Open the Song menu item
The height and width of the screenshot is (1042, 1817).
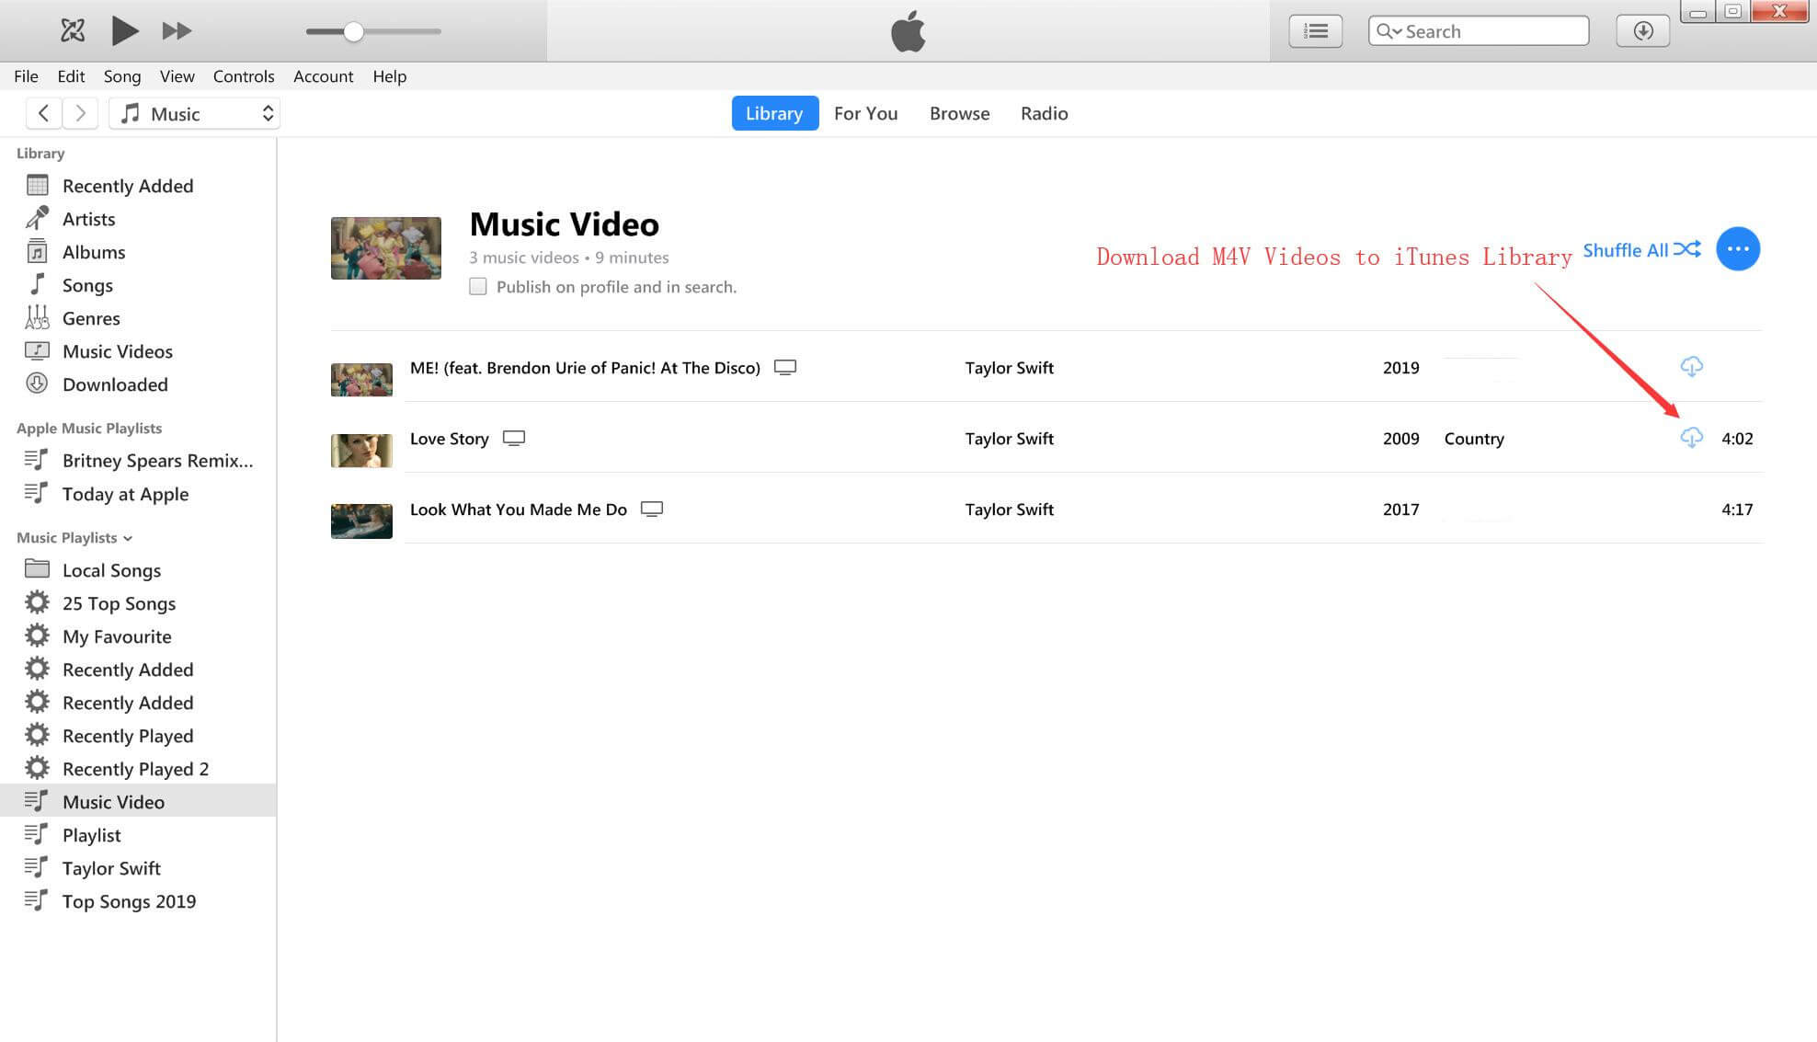tap(121, 76)
